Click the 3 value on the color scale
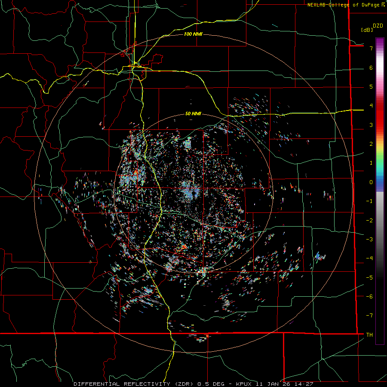This screenshot has height=387, width=387. pyautogui.click(x=371, y=125)
